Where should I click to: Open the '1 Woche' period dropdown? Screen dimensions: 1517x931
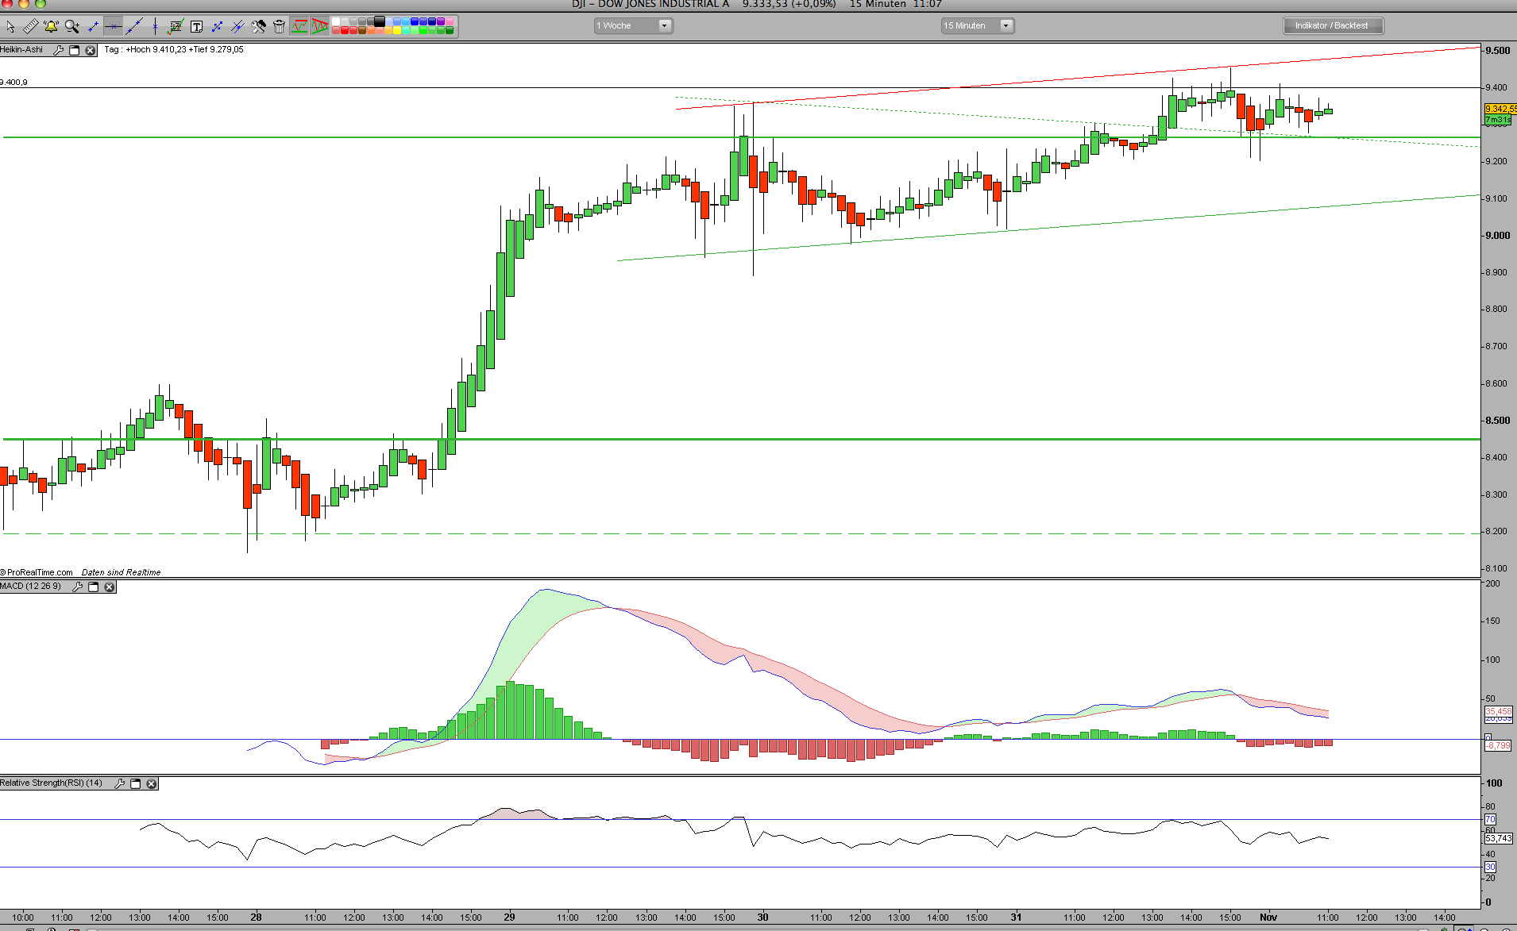(x=633, y=25)
